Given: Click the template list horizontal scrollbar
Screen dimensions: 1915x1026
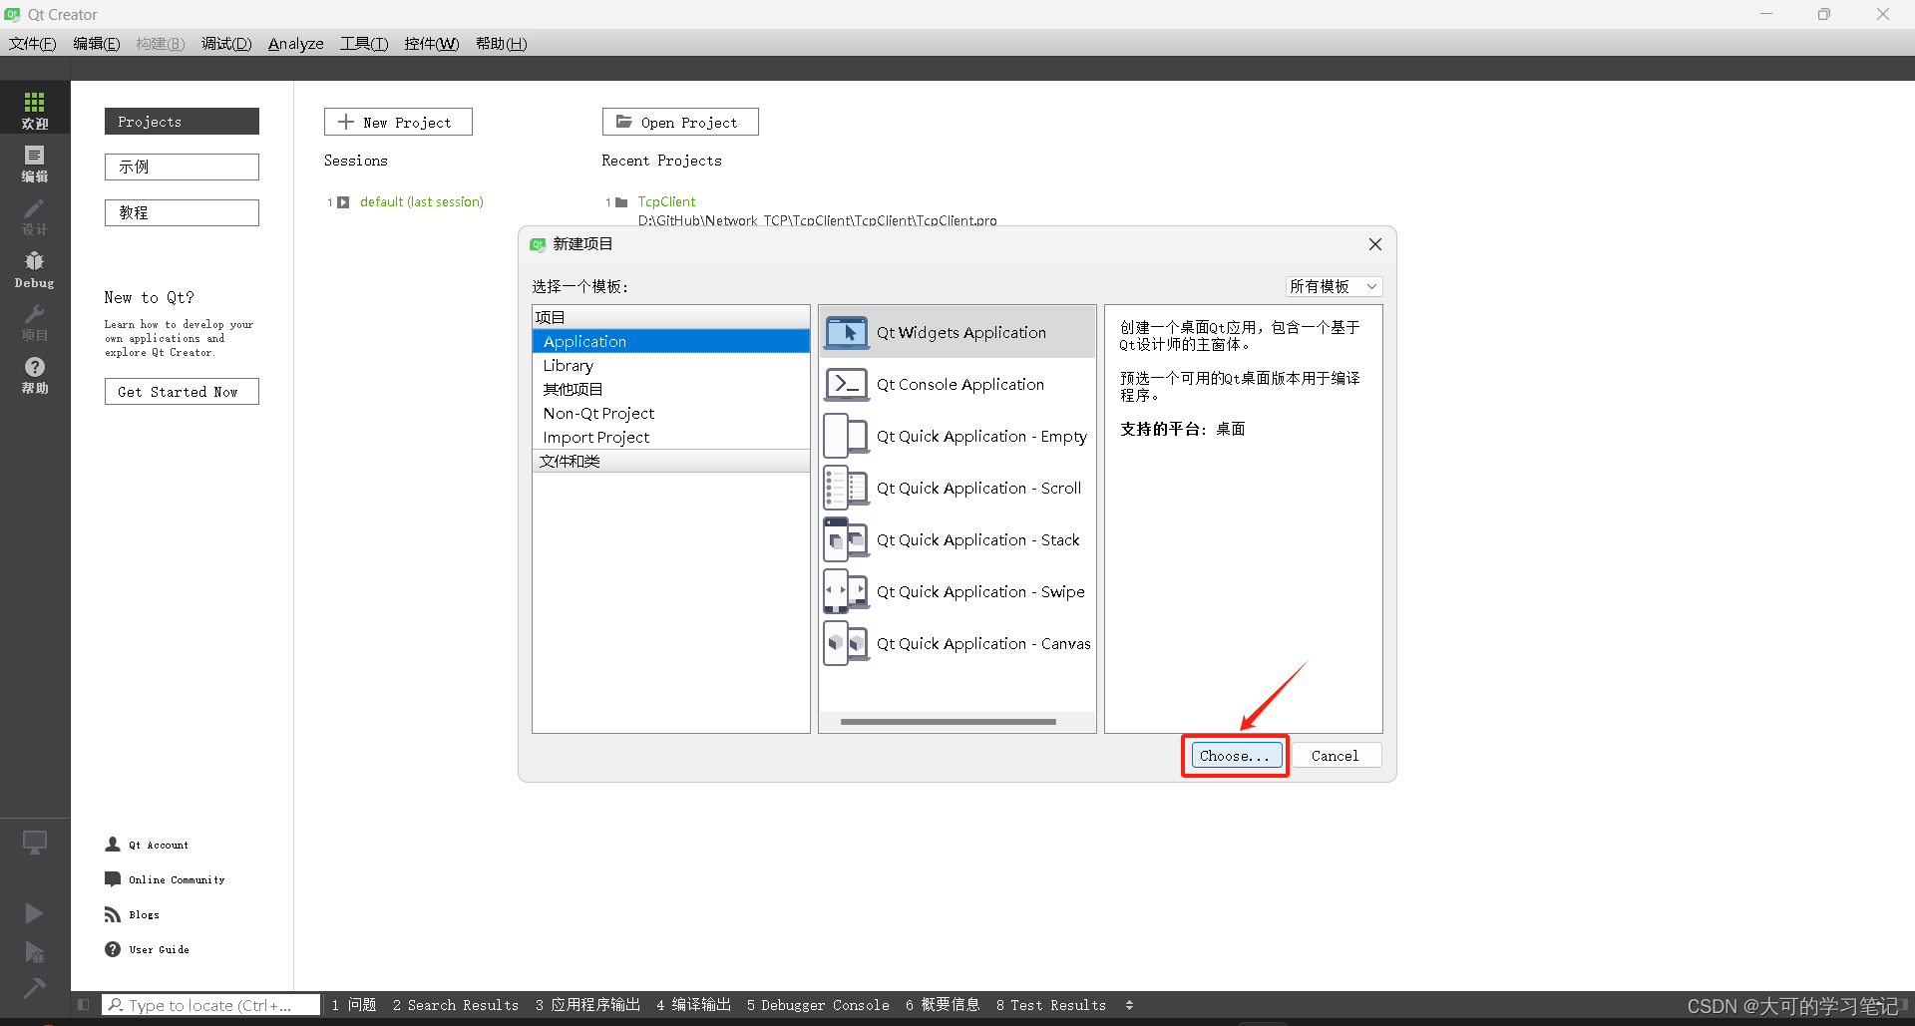Looking at the screenshot, I should click(948, 722).
